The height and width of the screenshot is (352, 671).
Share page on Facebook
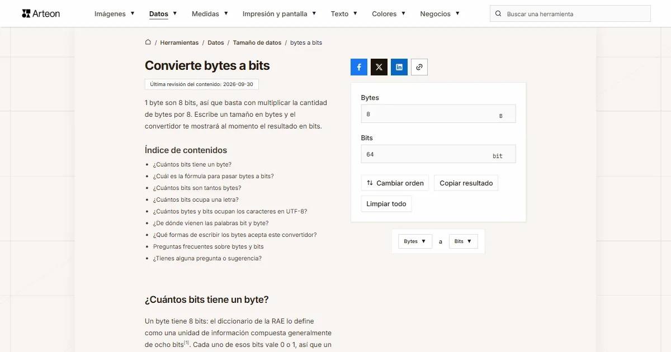[359, 67]
